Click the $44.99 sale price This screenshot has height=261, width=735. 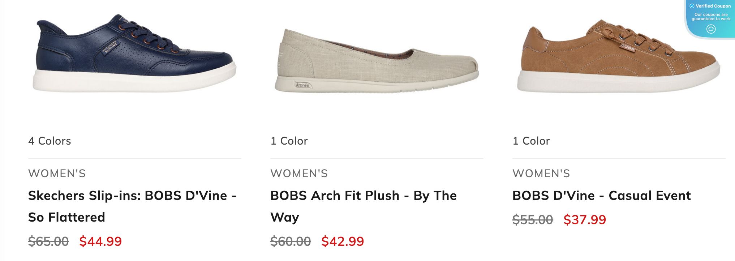(x=101, y=241)
